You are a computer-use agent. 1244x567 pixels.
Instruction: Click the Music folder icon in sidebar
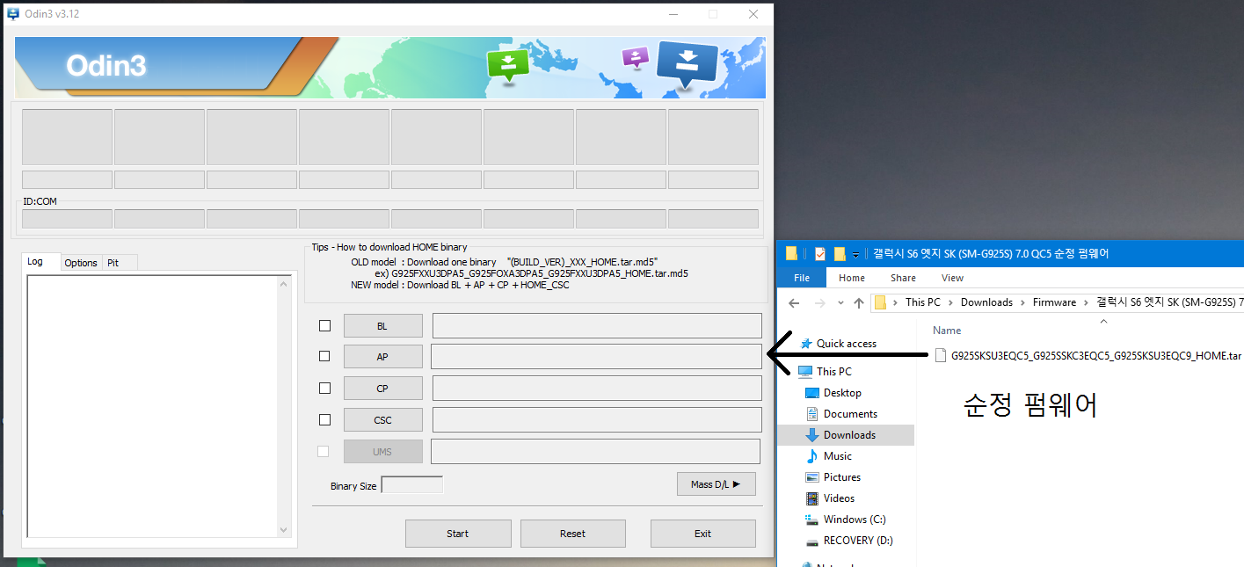[812, 456]
